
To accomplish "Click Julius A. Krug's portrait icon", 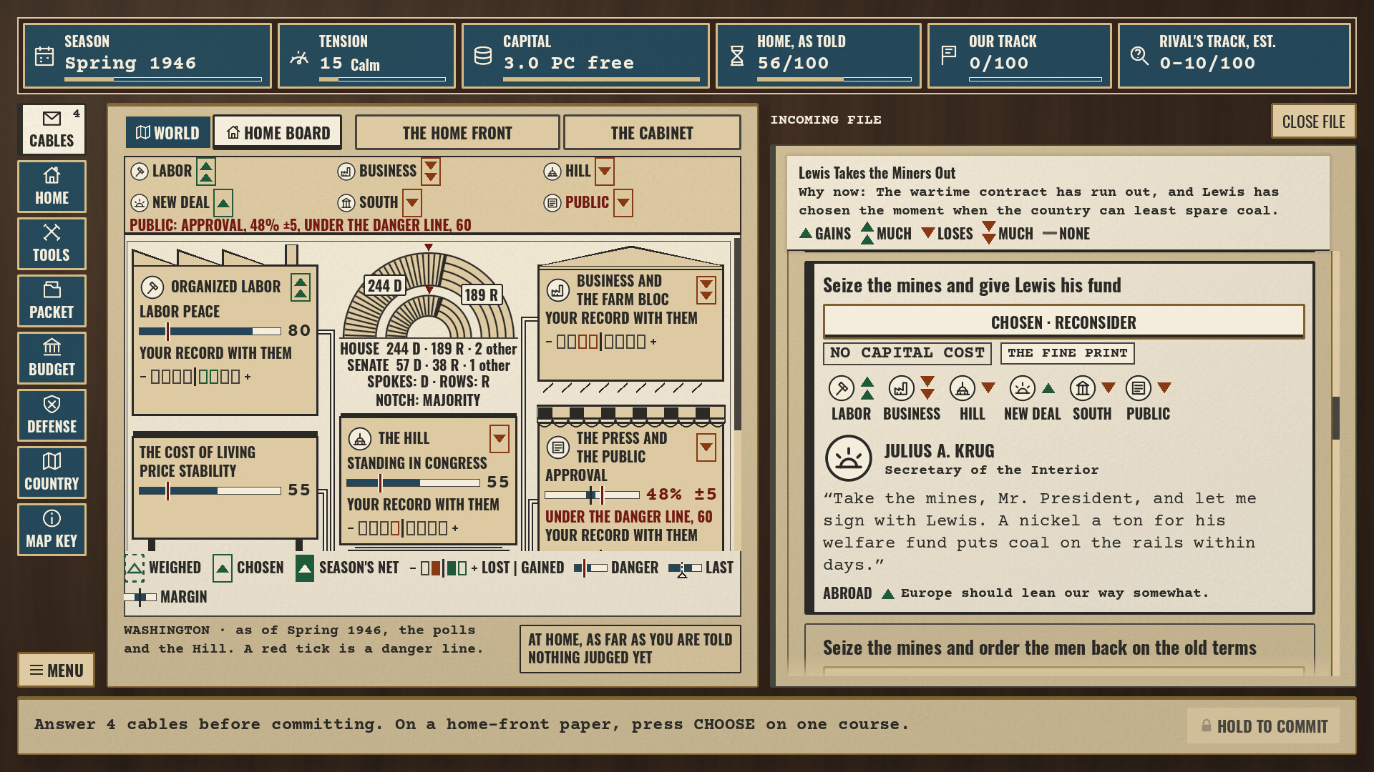I will [849, 458].
